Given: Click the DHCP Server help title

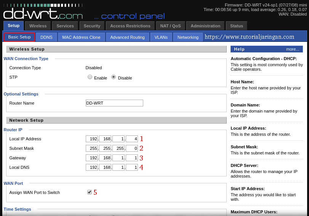Looking at the screenshot, I should pyautogui.click(x=244, y=165).
